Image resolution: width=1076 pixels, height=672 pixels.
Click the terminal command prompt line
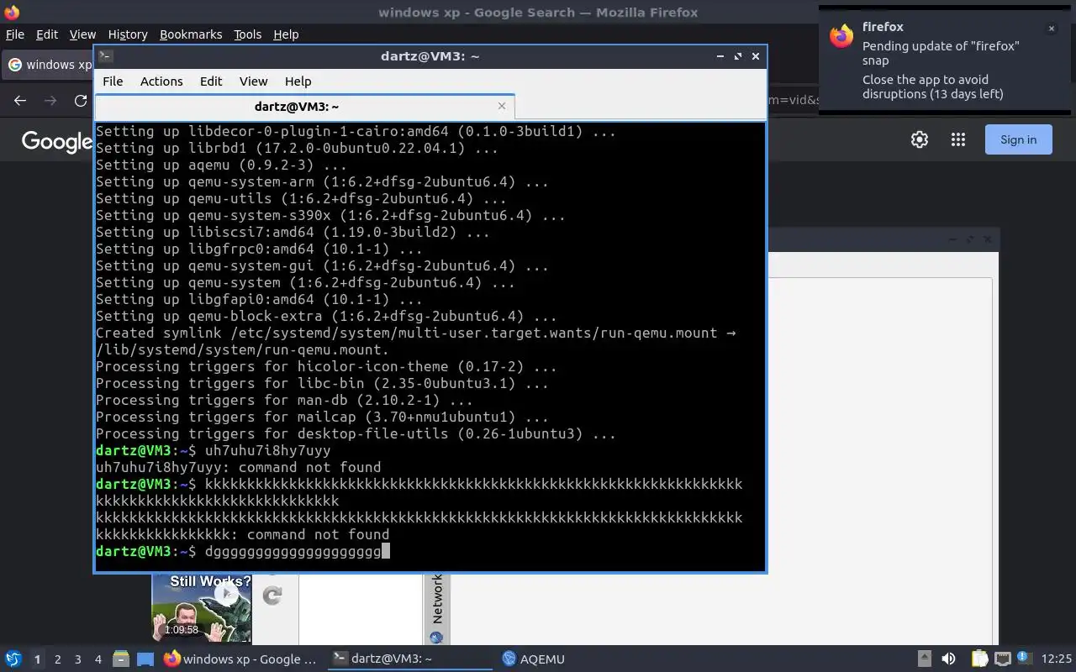[243, 551]
